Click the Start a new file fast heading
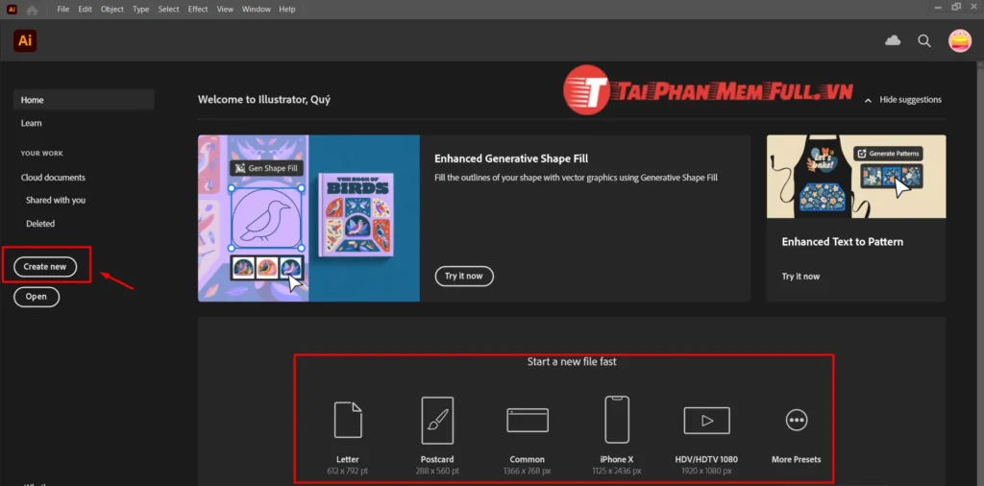This screenshot has width=984, height=486. click(x=572, y=361)
